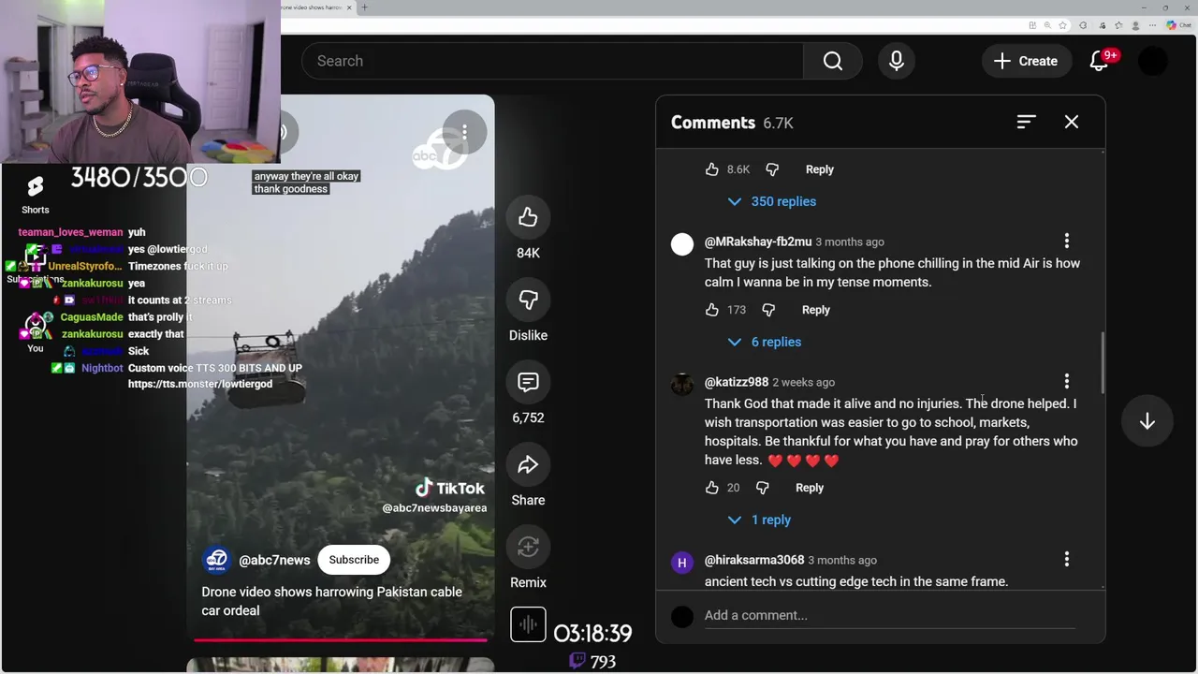
Task: Open the Create menu button
Action: [x=1026, y=61]
